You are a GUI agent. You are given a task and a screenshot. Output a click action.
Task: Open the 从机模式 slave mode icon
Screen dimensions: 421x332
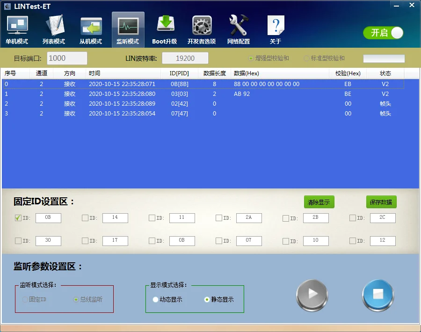91,29
